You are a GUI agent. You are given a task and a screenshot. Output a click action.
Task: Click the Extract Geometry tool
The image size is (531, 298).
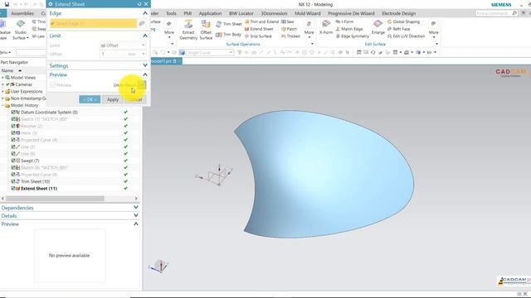188,30
